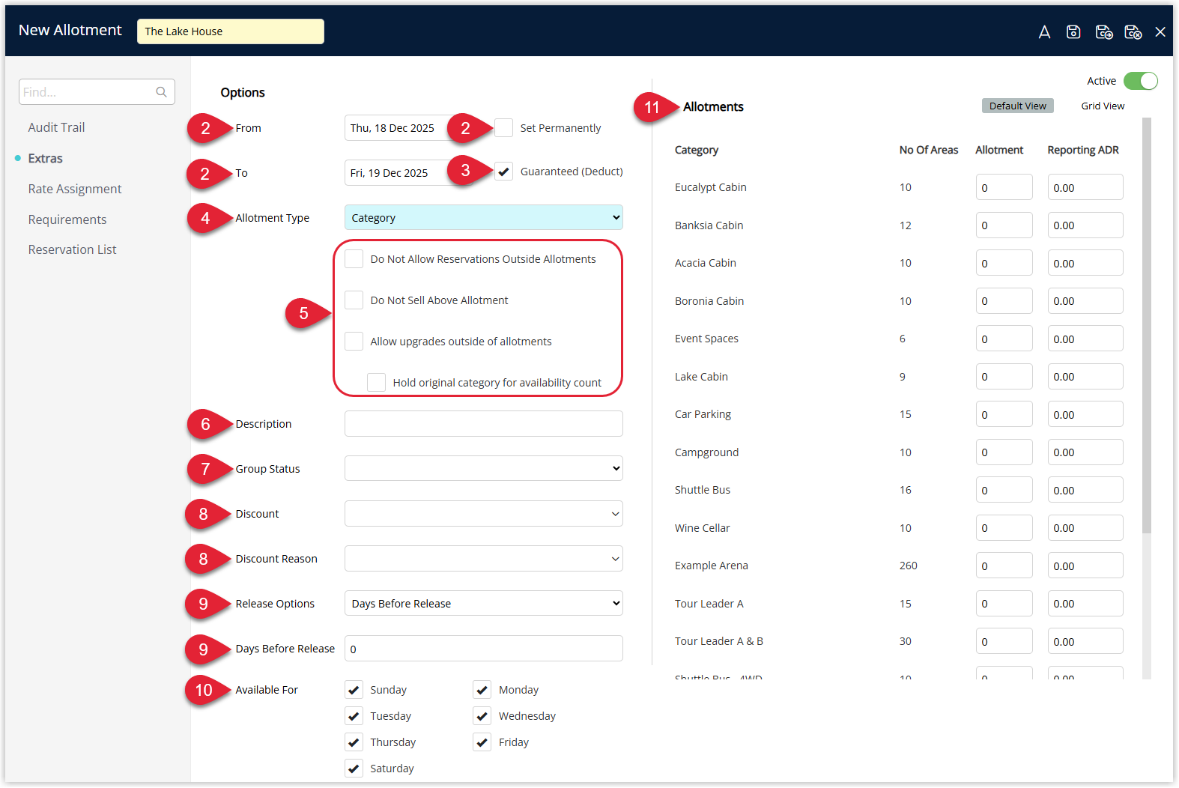Uncheck the Wednesday availability checkbox

(482, 716)
